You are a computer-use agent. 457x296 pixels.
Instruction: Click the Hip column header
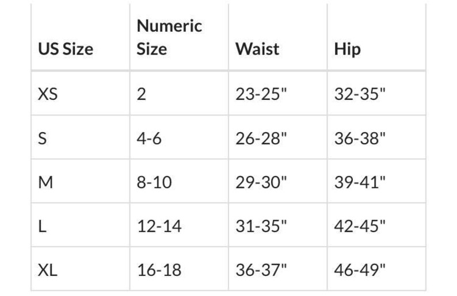(x=347, y=49)
